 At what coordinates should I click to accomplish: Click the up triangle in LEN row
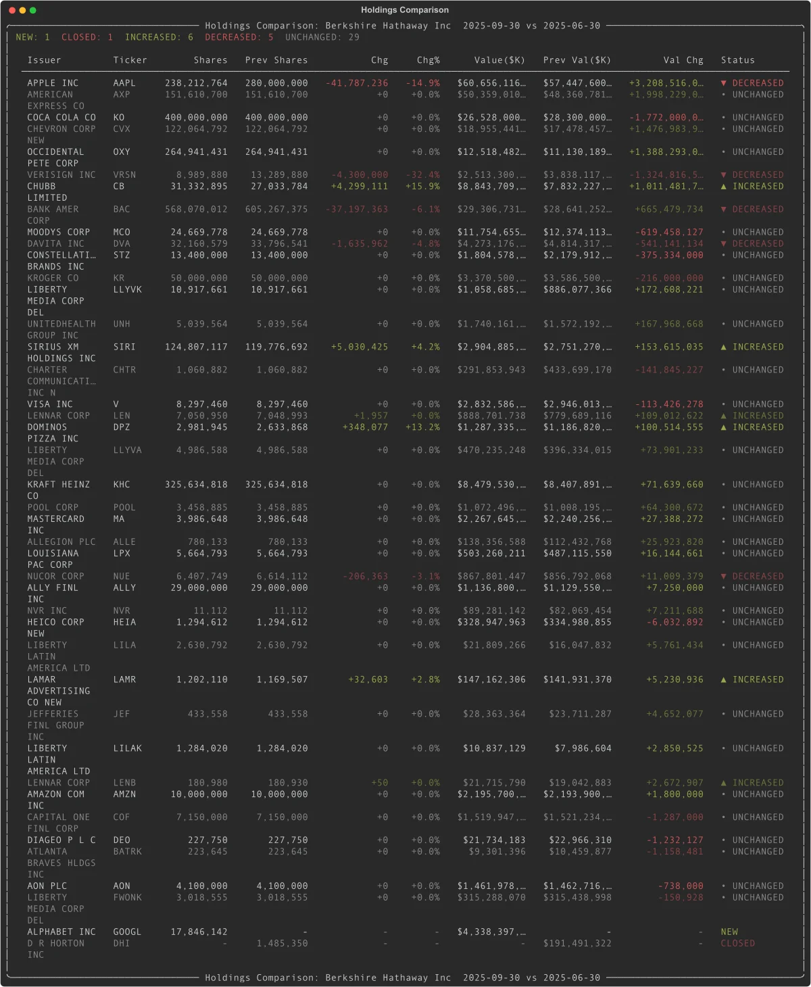pos(724,416)
